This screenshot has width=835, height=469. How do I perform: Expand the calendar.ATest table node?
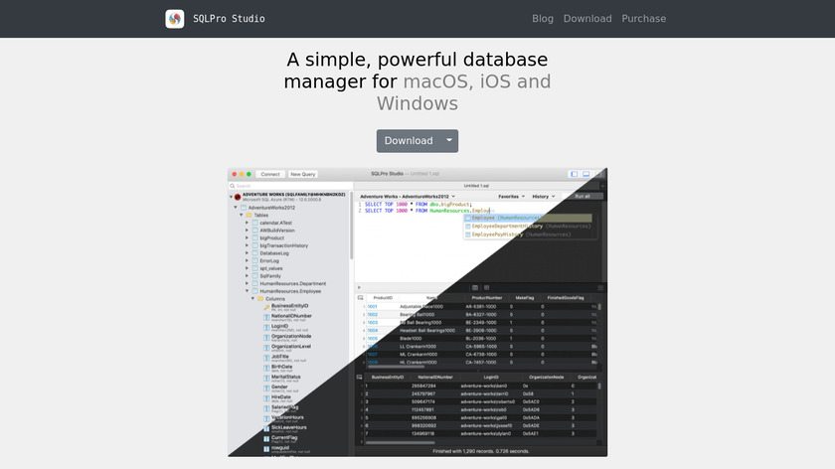248,223
